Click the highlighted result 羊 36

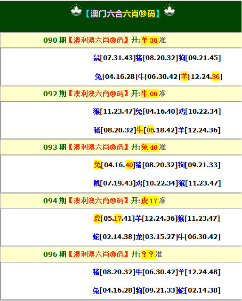(x=150, y=40)
